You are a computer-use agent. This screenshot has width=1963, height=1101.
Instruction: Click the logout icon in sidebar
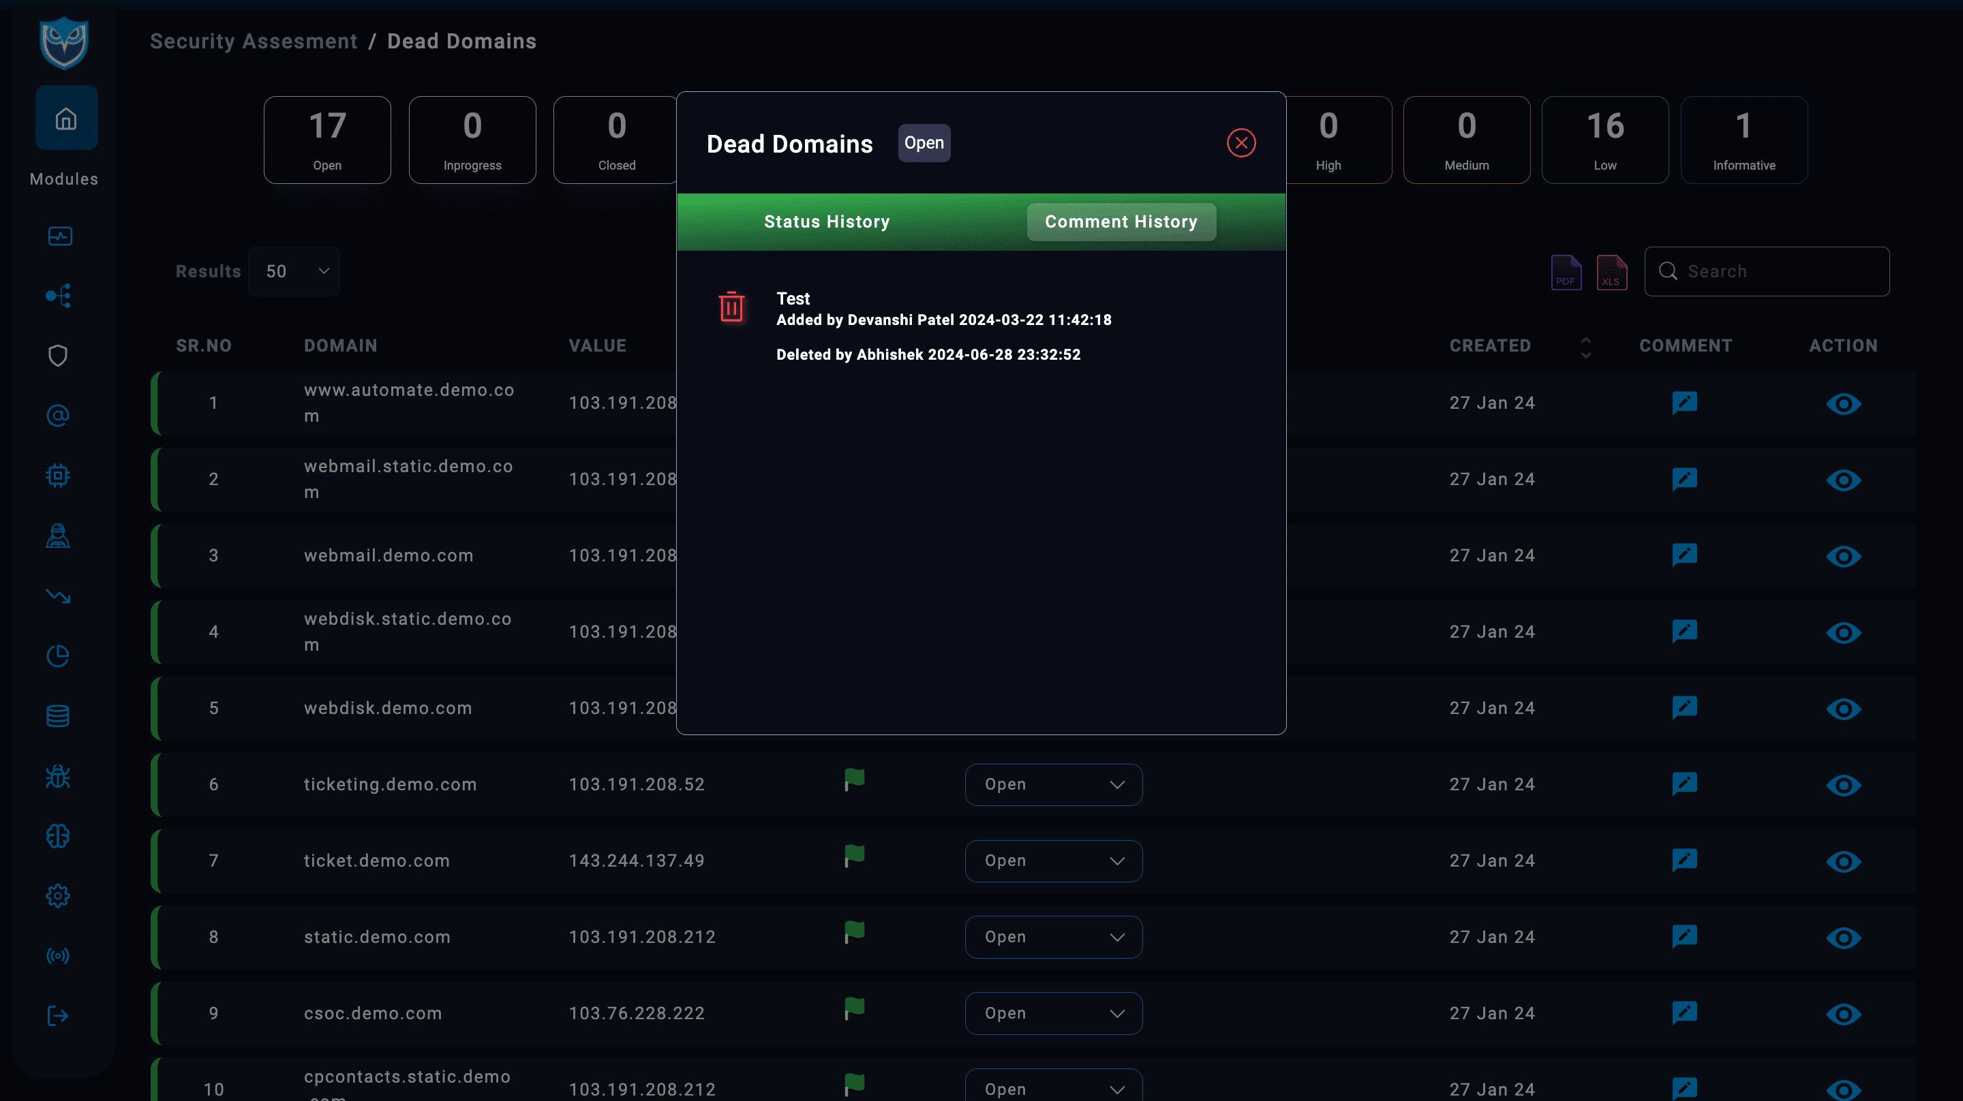tap(58, 1016)
